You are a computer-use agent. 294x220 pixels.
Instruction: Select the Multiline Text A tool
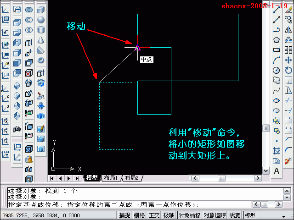(277, 171)
